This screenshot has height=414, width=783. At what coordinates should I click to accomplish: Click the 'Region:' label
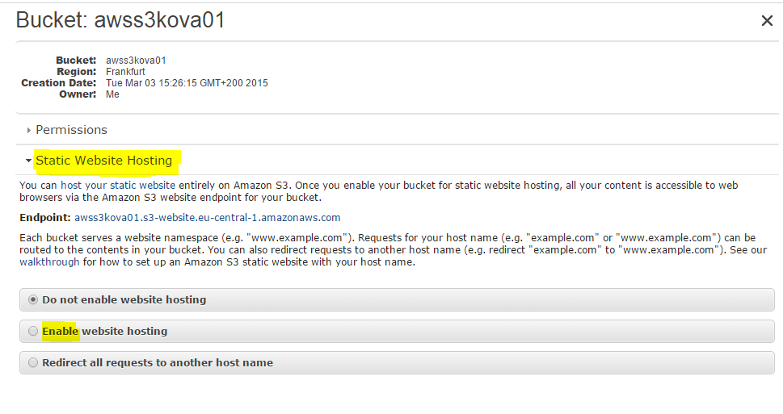(77, 72)
